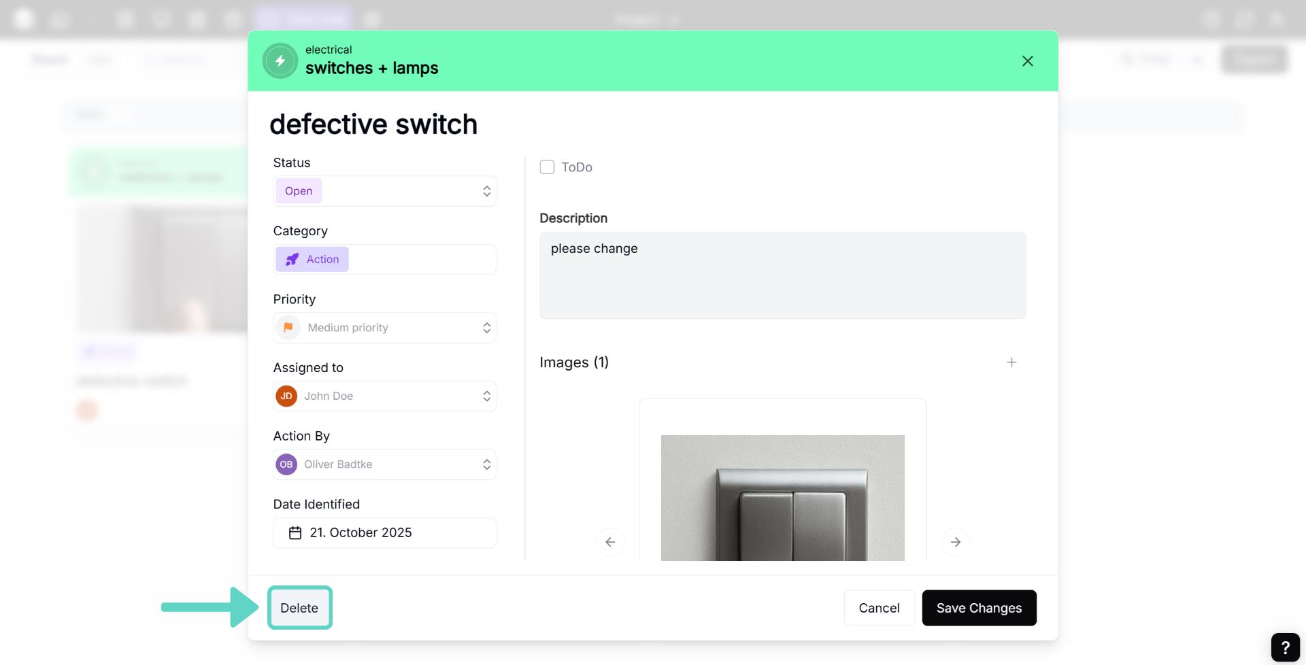Click the lightning bolt electrical icon
Viewport: 1306px width, 665px height.
point(280,61)
